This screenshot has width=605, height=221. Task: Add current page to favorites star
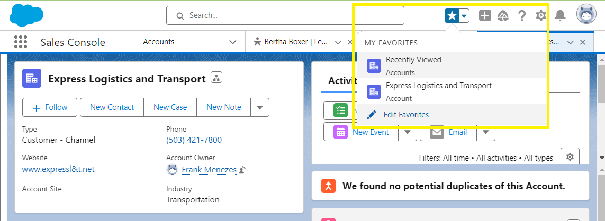point(452,16)
